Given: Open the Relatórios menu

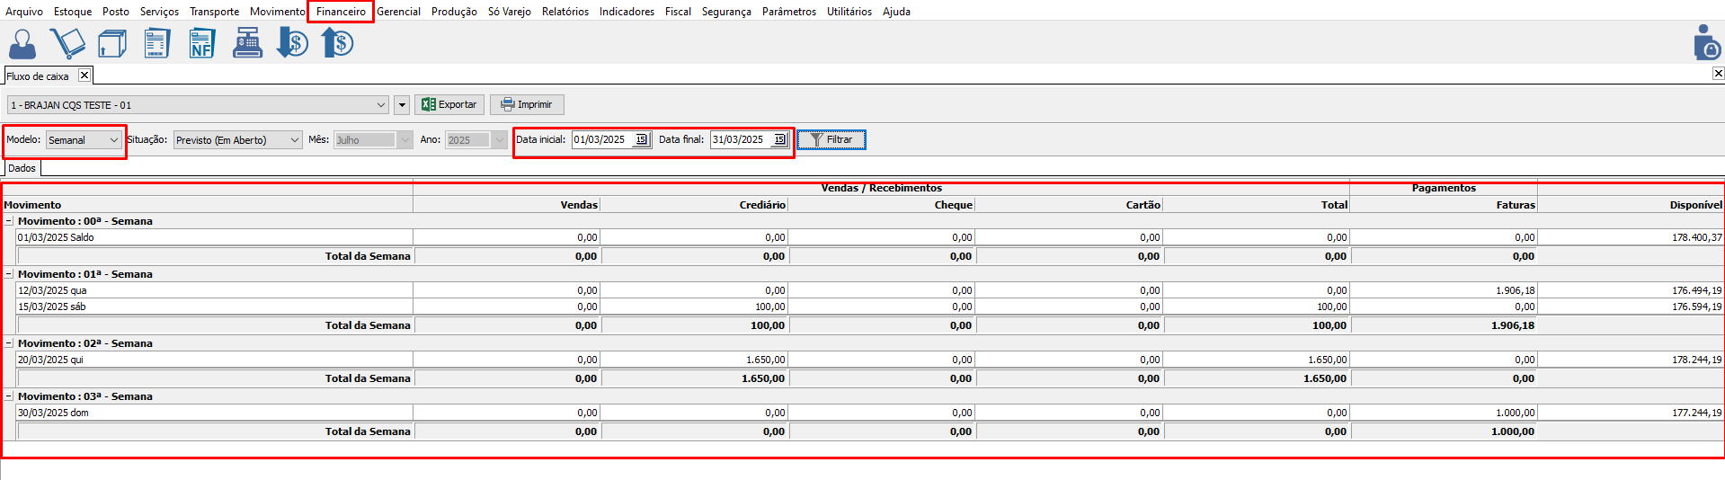Looking at the screenshot, I should click(x=565, y=12).
